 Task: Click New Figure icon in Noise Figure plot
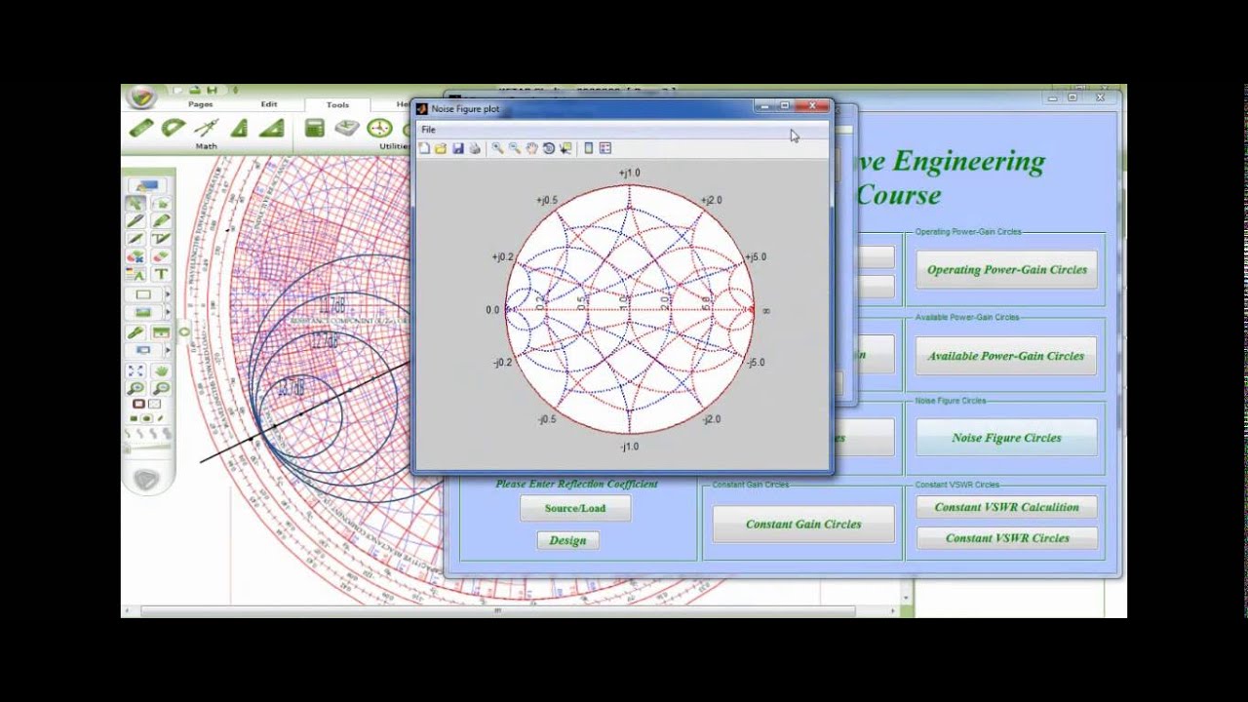424,148
